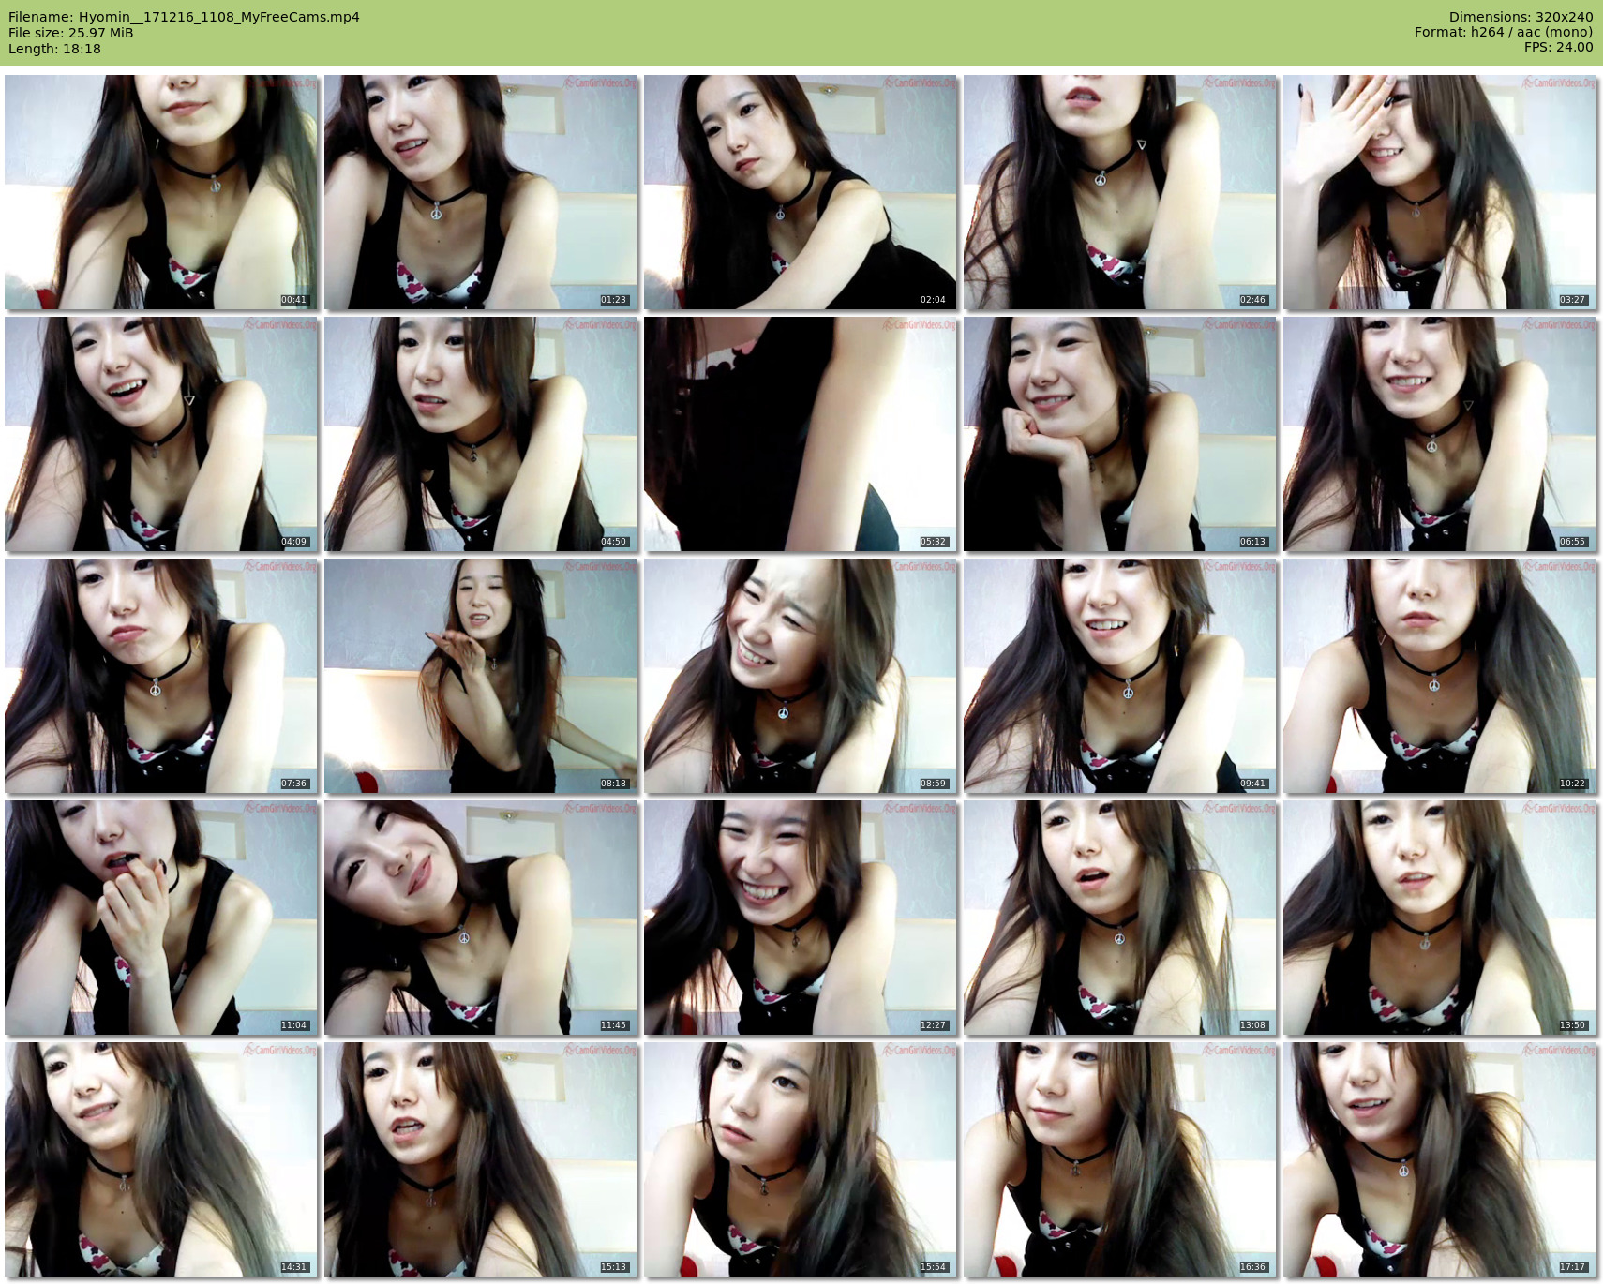Click the Length: 18:18 text

(x=54, y=49)
